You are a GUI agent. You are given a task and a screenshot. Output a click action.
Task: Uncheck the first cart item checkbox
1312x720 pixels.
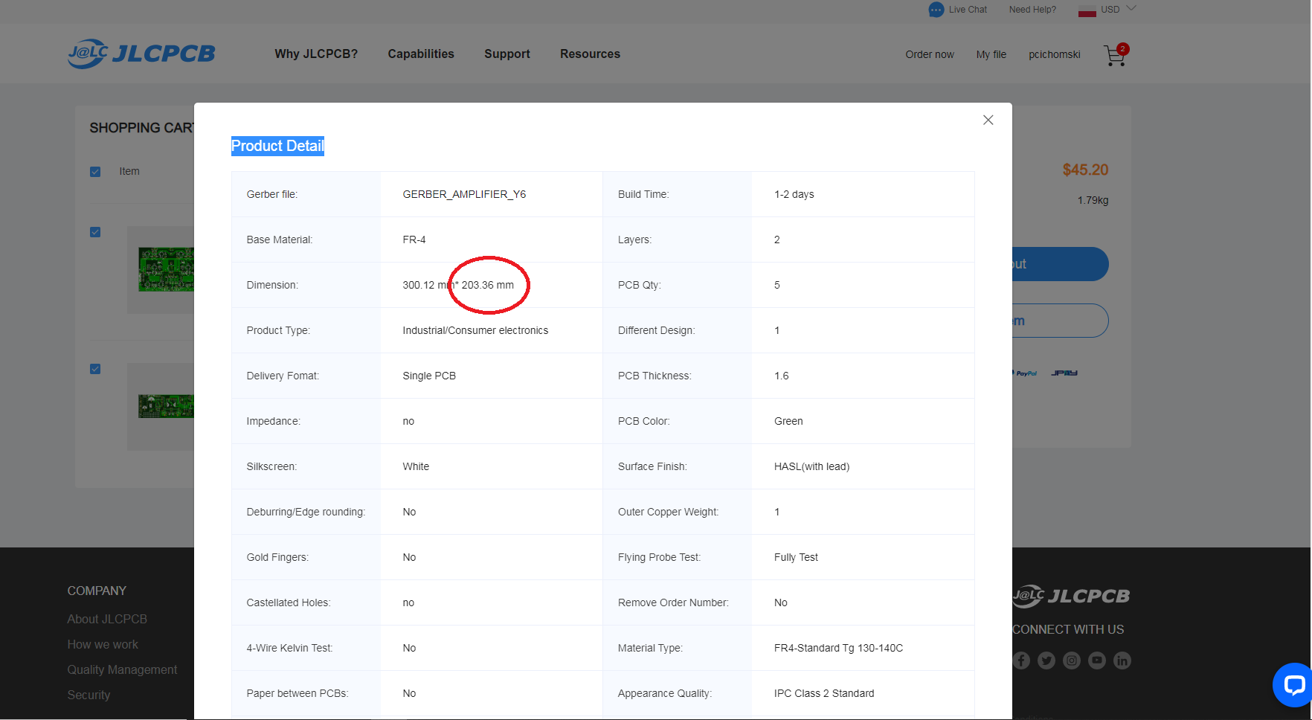tap(95, 232)
